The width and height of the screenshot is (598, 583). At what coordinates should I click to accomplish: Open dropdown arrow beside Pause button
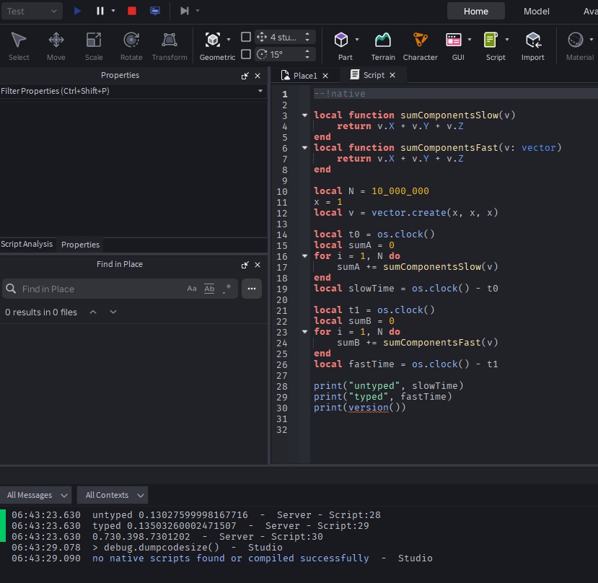click(x=113, y=11)
